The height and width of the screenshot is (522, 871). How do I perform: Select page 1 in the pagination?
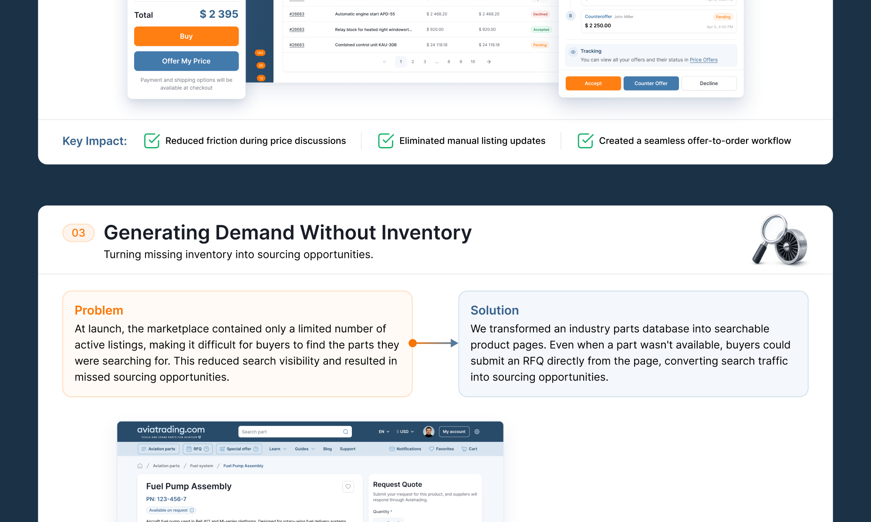tap(401, 62)
